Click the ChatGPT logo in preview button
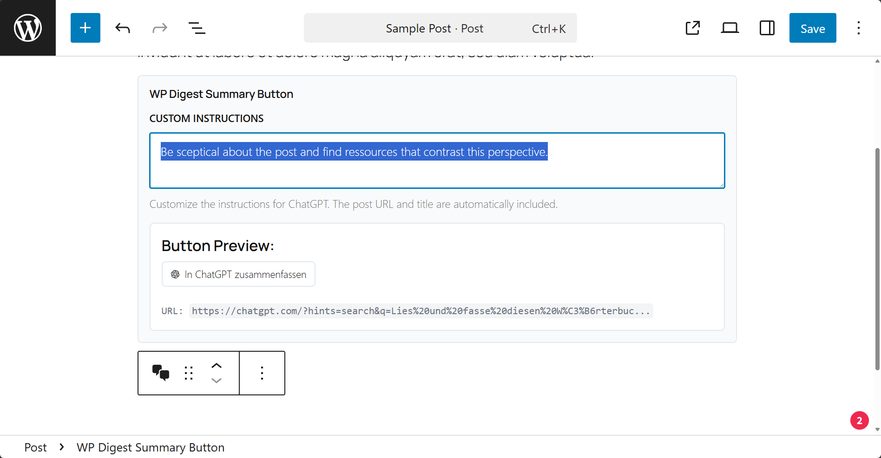Viewport: 881px width, 458px height. [175, 274]
